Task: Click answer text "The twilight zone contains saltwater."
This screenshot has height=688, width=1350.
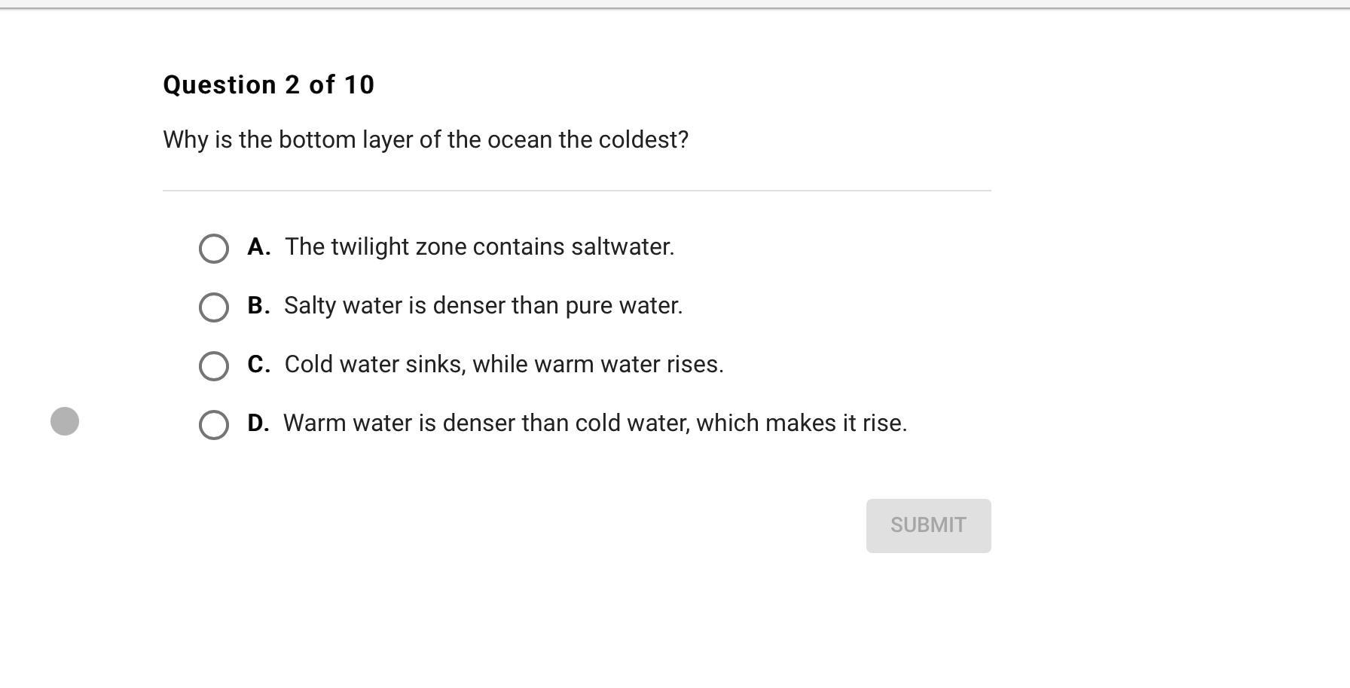Action: tap(479, 247)
